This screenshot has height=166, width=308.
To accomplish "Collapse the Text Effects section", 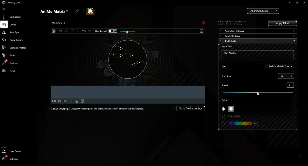I will click(258, 41).
